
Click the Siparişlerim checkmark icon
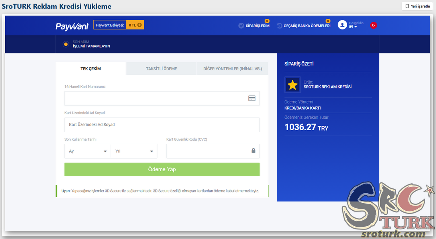[x=241, y=25]
